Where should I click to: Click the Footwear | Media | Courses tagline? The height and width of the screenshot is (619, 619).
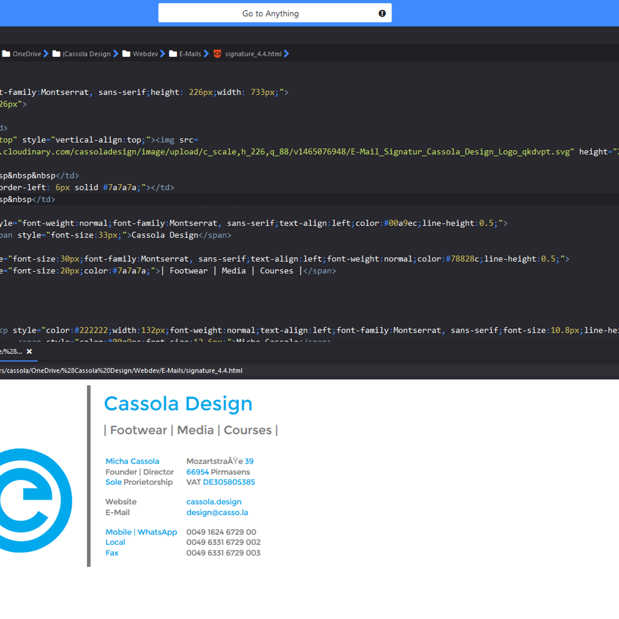(191, 430)
